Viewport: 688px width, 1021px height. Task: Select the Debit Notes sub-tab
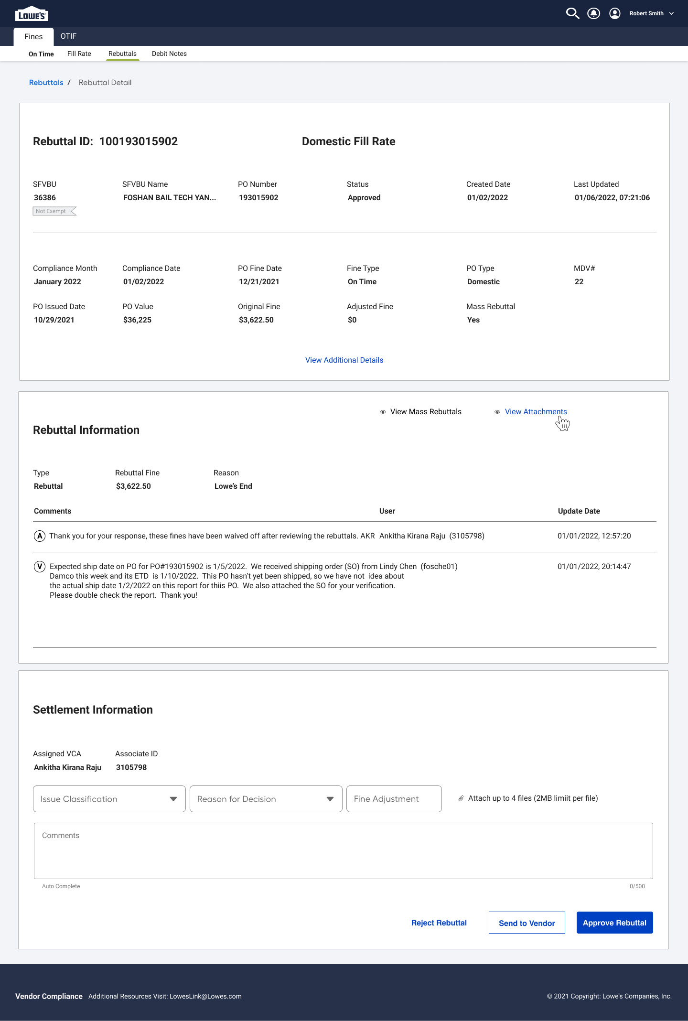tap(169, 54)
